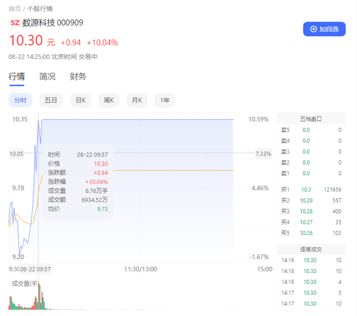Switch to the 简况 tab
357x316 pixels.
tap(48, 77)
